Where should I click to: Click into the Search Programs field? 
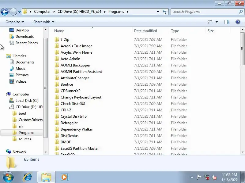(205, 12)
